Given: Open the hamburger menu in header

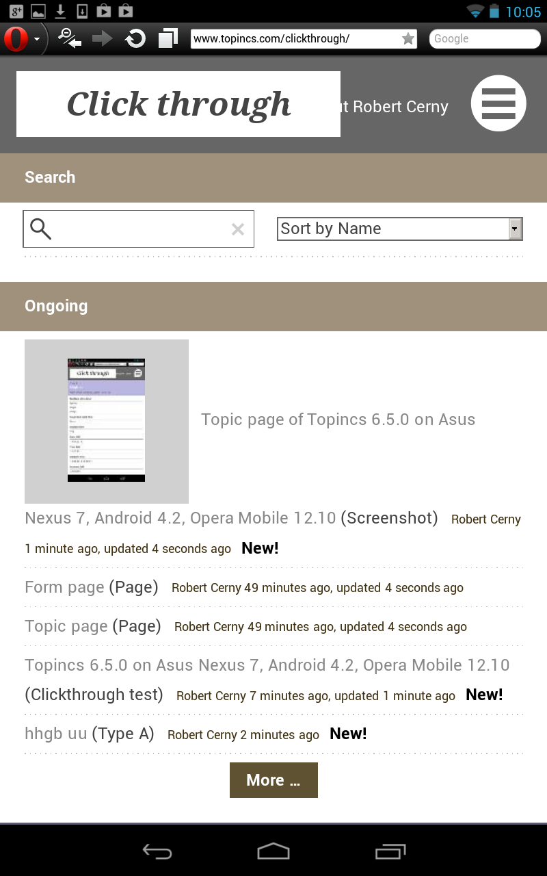Looking at the screenshot, I should (498, 103).
